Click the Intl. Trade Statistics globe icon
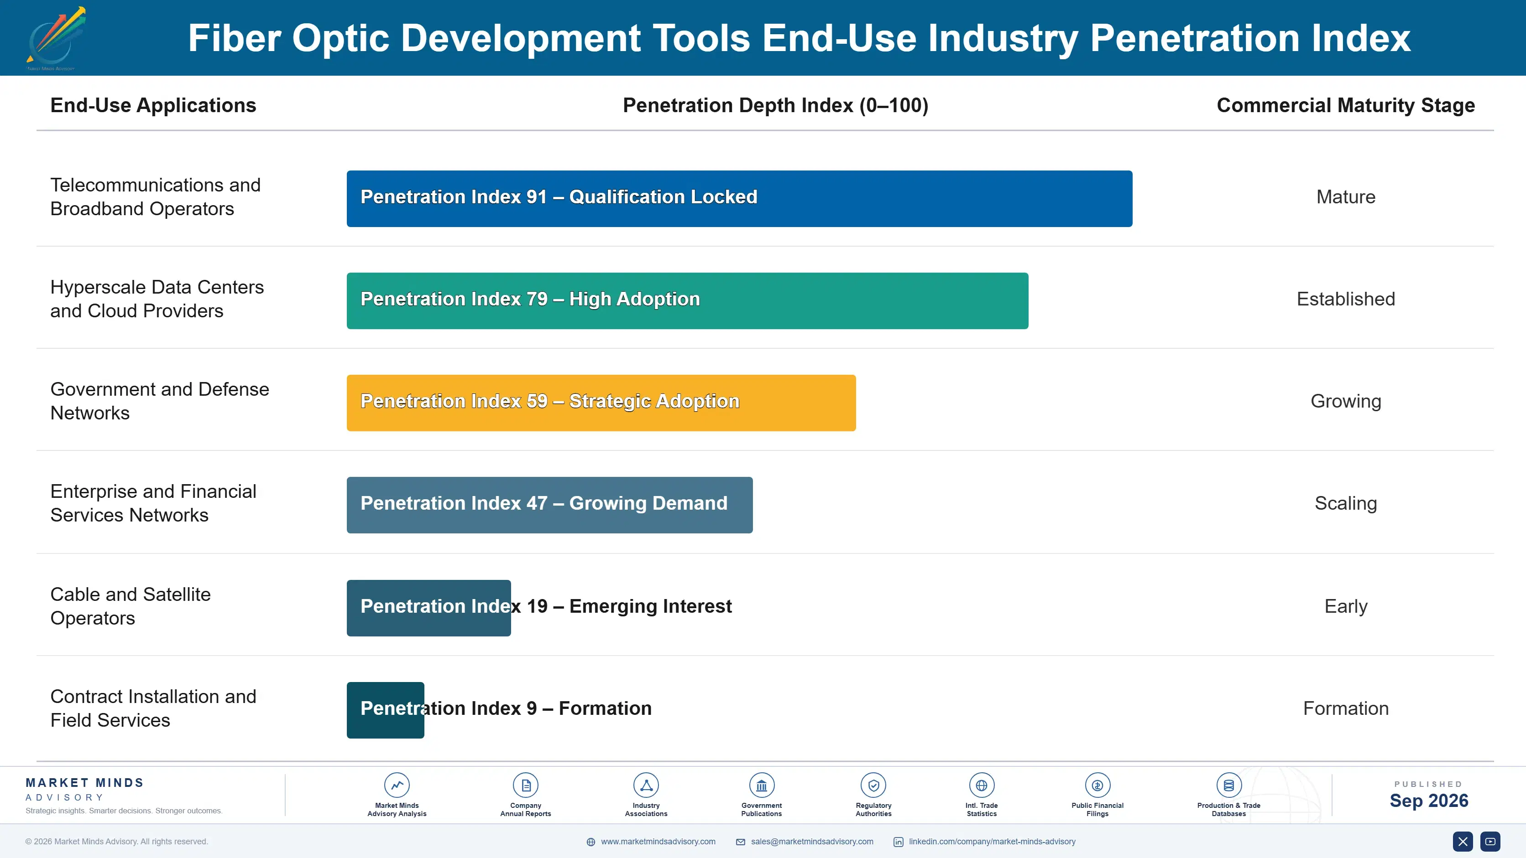 [982, 785]
